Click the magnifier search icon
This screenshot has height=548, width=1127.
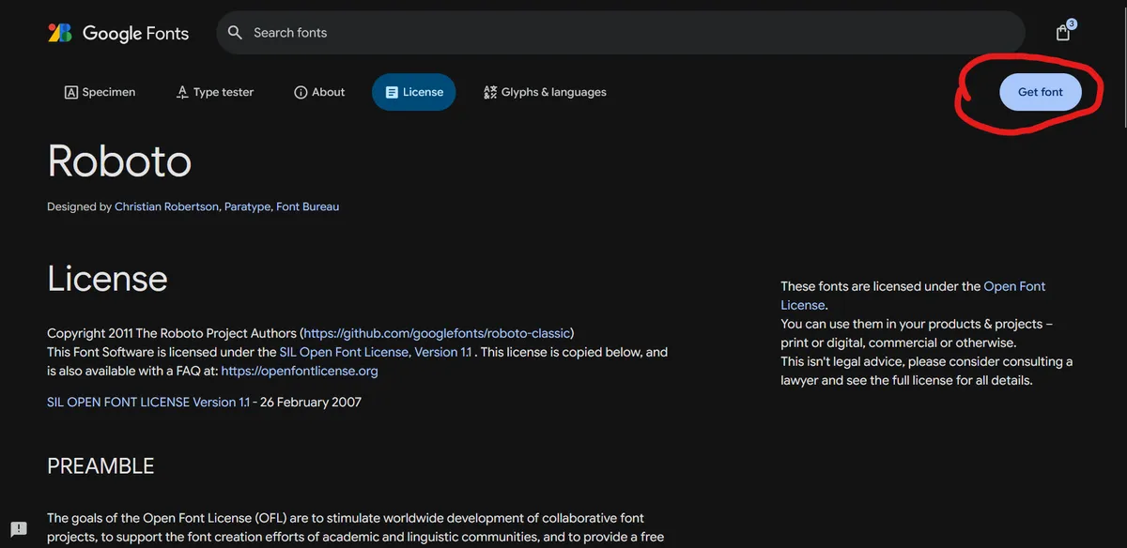pyautogui.click(x=235, y=33)
